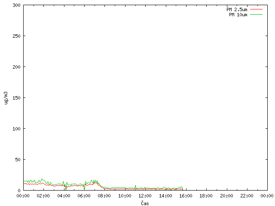Click the y-axis value 0
This screenshot has width=275, height=206.
tap(19, 191)
